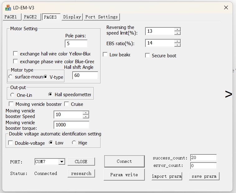Increase the Reversing speed limit with up arrow
The width and height of the screenshot is (236, 193).
pos(177,29)
